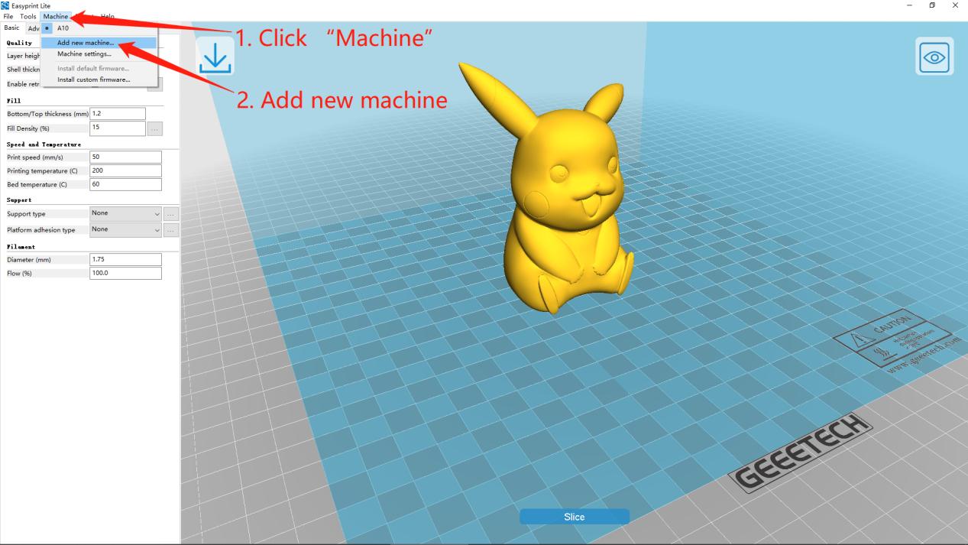Select the Print speed input field

[x=125, y=156]
